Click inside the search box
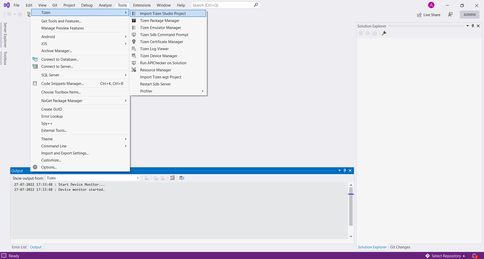Viewport: 484px width, 259px height. point(222,5)
